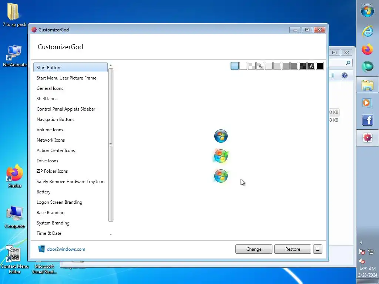Screen dimensions: 379x284
Task: Select the plain white preview background swatch
Action: pyautogui.click(x=243, y=66)
